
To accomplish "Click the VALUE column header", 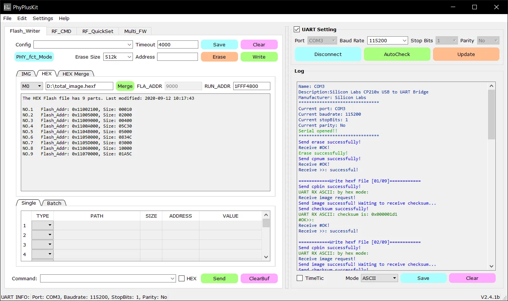I will click(231, 216).
